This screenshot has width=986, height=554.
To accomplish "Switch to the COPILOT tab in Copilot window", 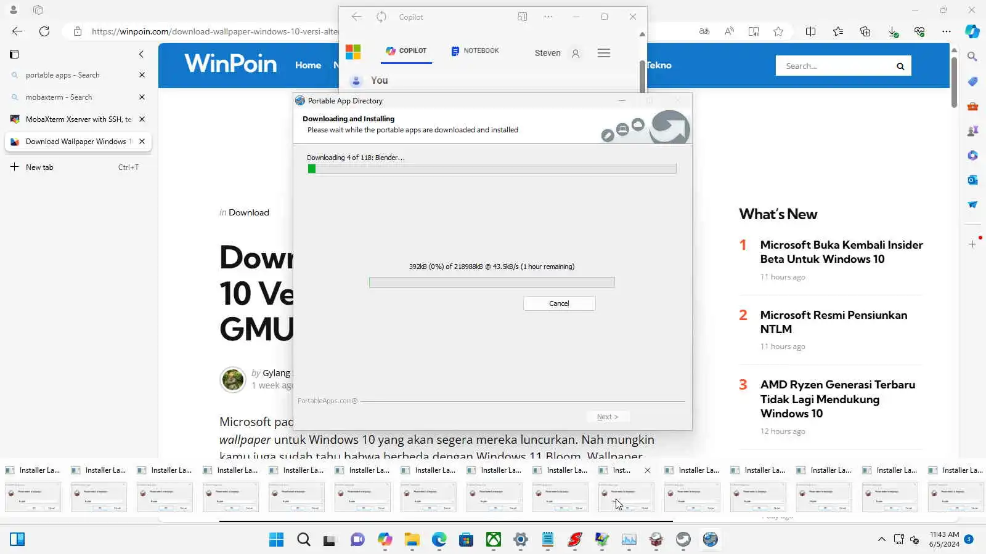I will [406, 51].
